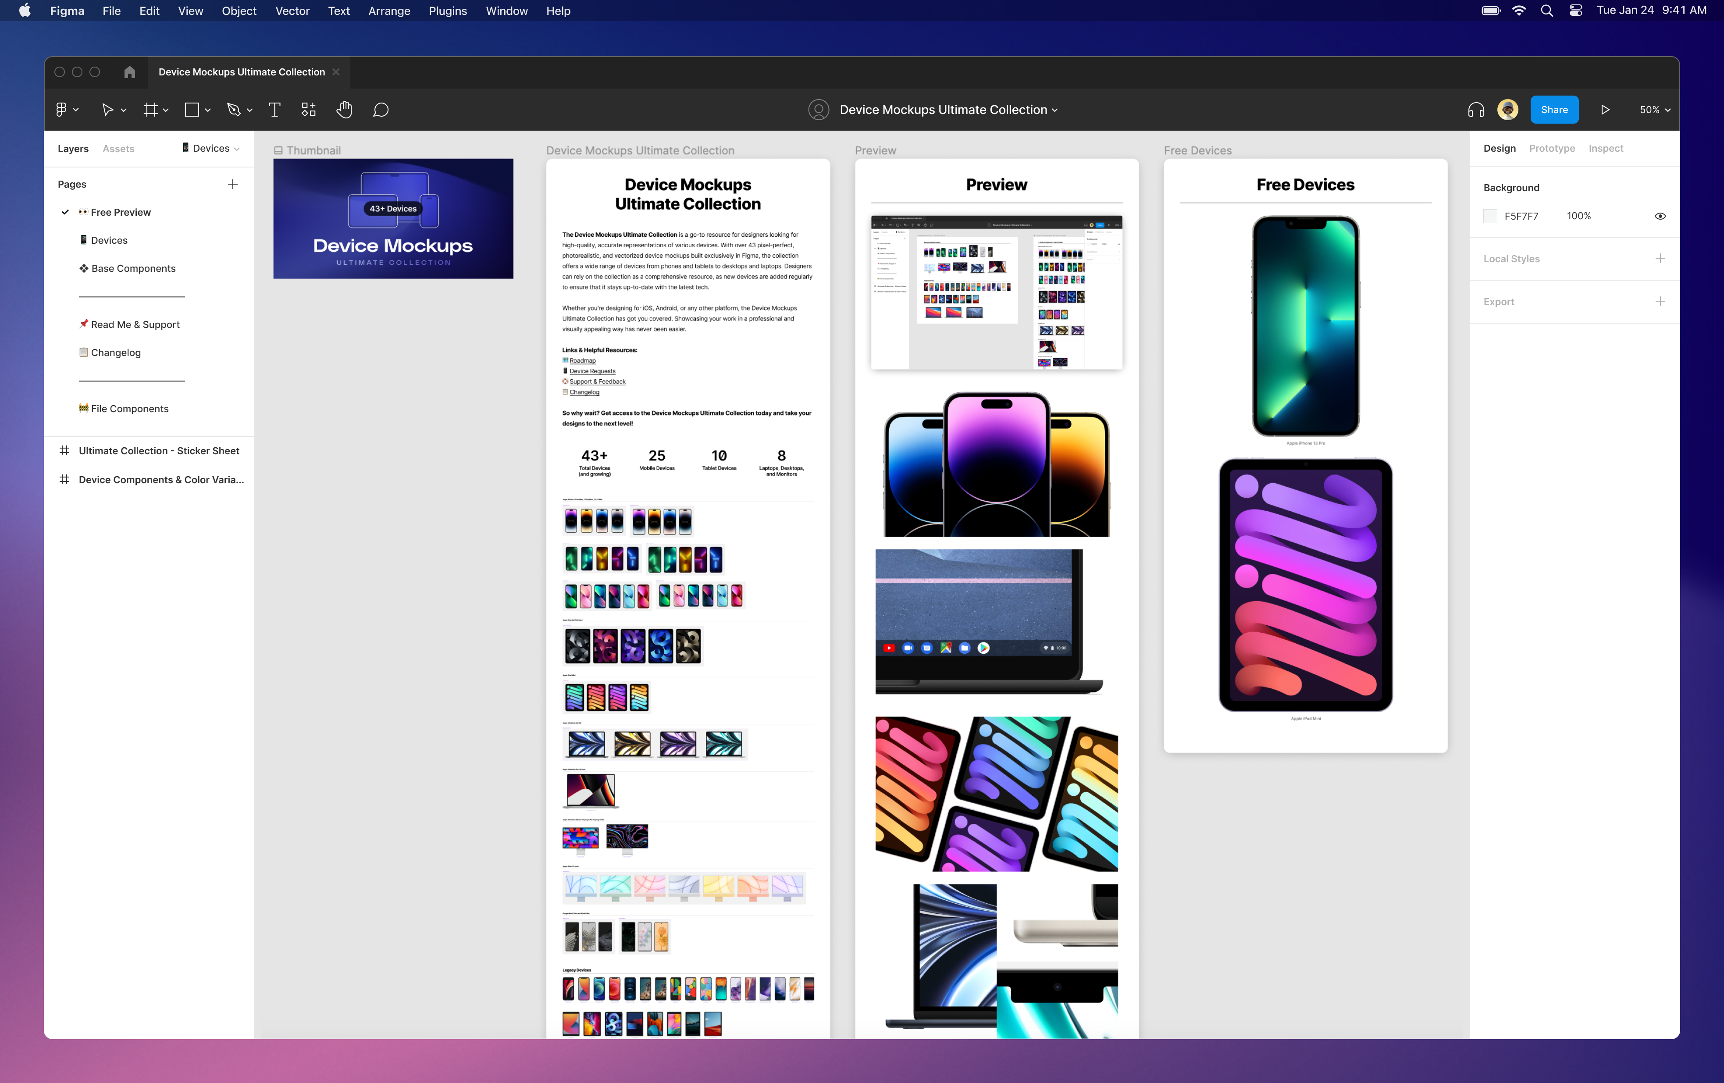1724x1083 pixels.
Task: Open Frame tool options dropdown arrow
Action: point(166,110)
